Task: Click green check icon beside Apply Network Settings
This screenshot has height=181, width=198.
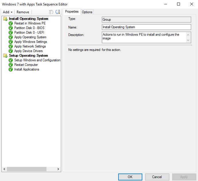Action: tap(11, 46)
